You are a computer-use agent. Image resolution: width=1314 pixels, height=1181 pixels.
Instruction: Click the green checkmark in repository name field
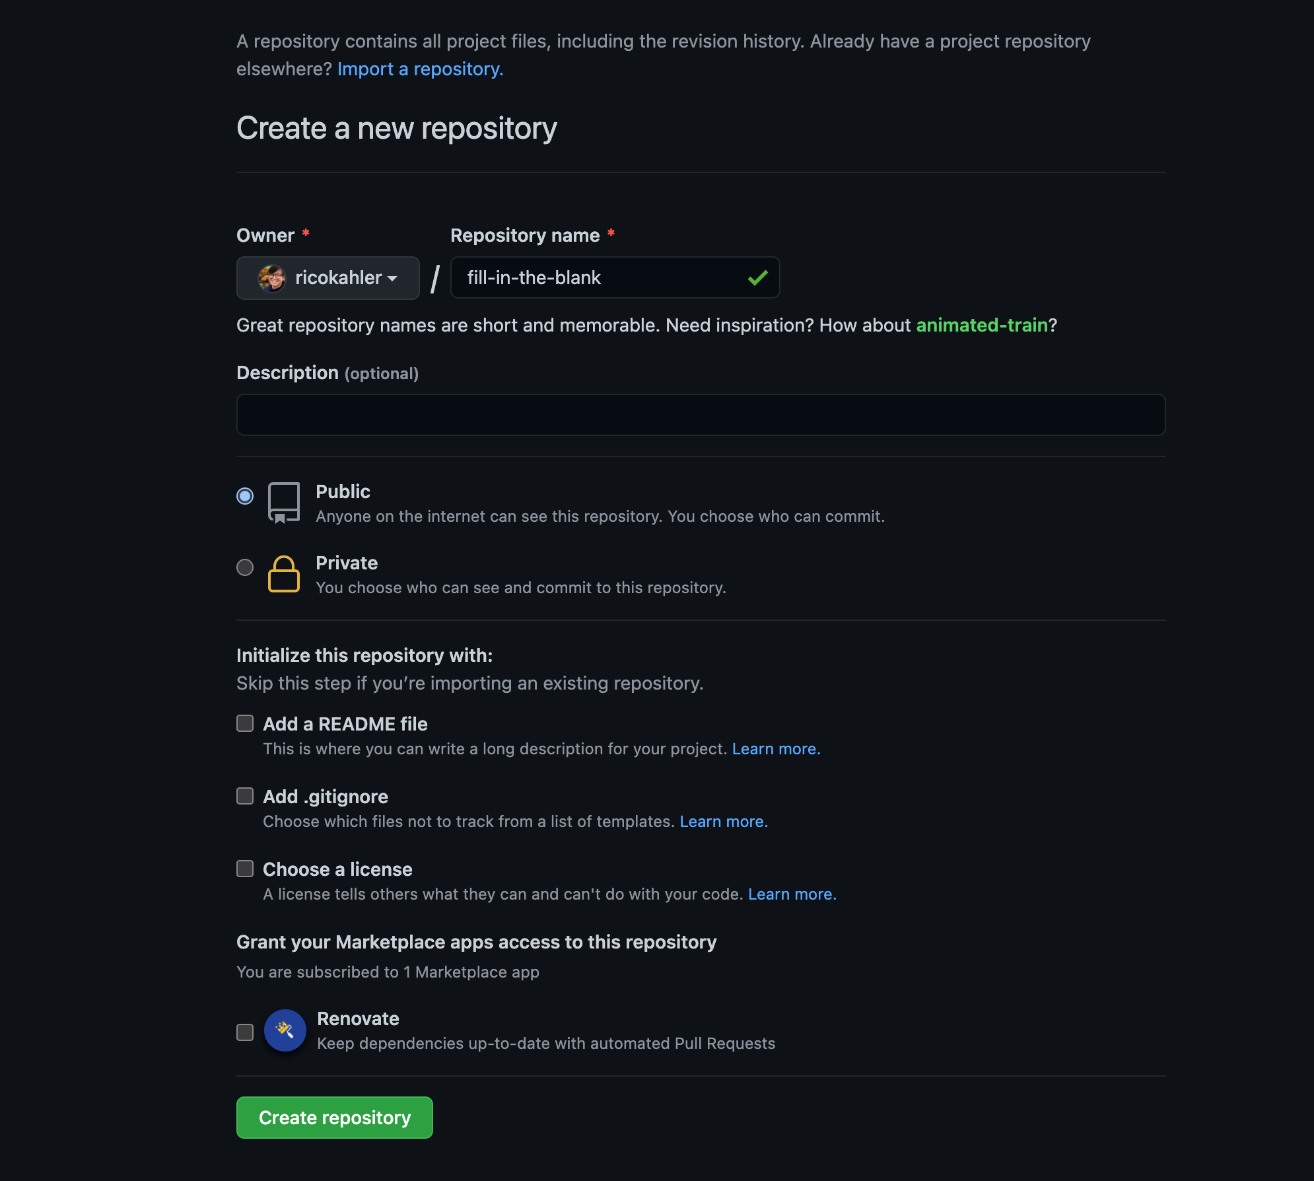757,277
